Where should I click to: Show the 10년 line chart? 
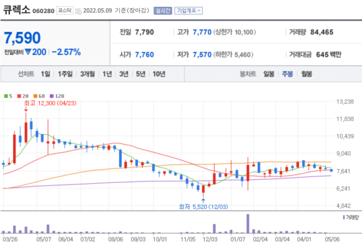(159, 74)
